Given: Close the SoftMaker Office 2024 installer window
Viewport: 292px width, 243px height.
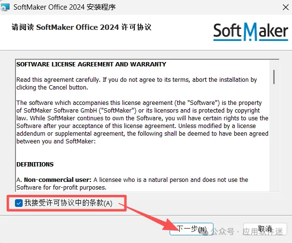Looking at the screenshot, I should (285, 7).
